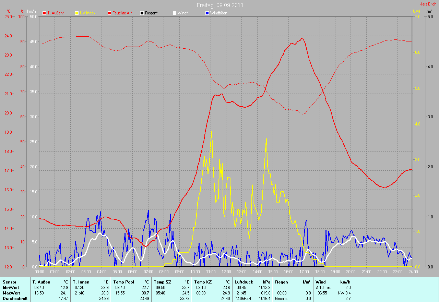The width and height of the screenshot is (439, 302).
Task: Click the '12:00' x-axis time label
Action: pos(226,272)
